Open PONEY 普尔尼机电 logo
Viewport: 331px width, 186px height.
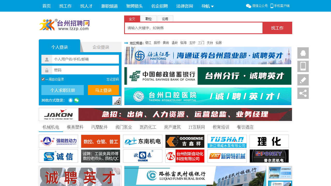[269, 156]
